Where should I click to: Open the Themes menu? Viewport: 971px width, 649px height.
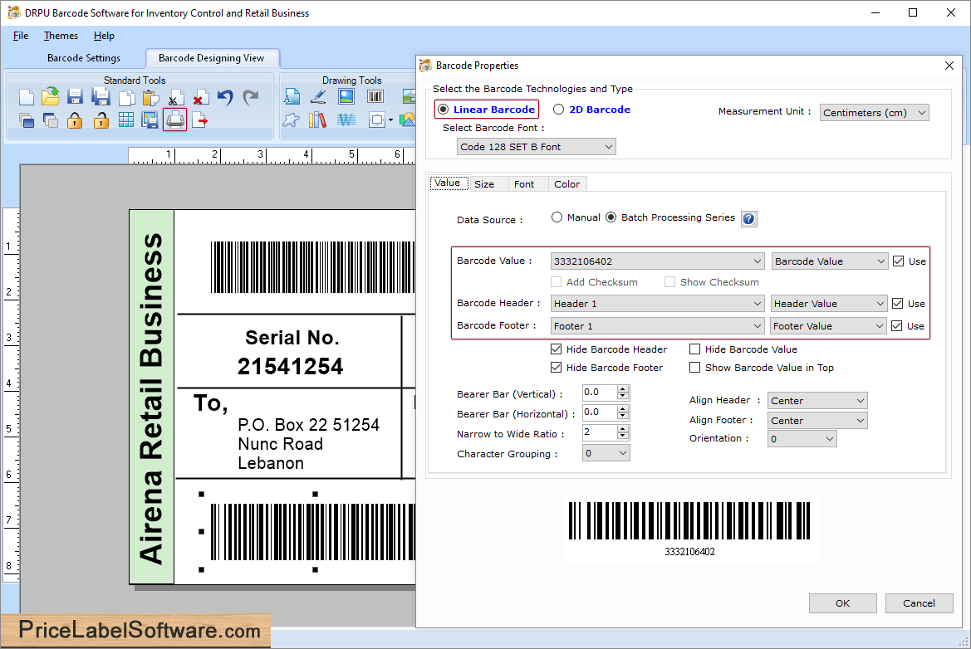point(61,36)
